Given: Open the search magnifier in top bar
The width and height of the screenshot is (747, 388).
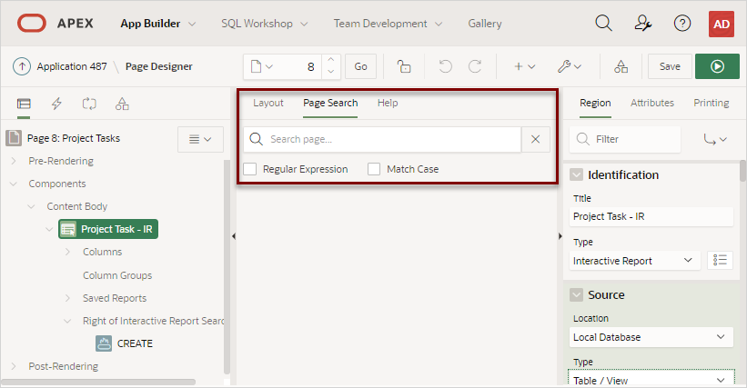Looking at the screenshot, I should pos(603,24).
